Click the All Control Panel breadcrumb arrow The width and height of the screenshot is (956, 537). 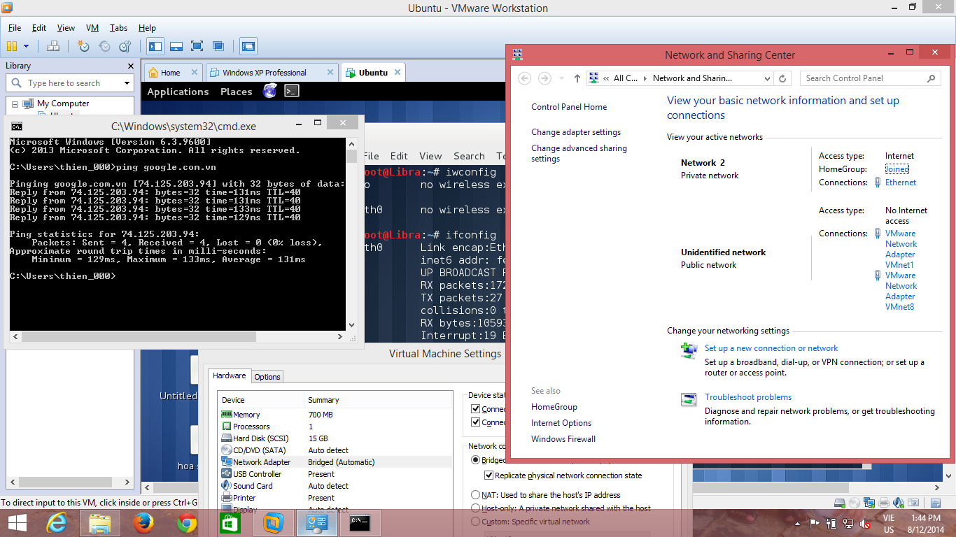(x=645, y=78)
